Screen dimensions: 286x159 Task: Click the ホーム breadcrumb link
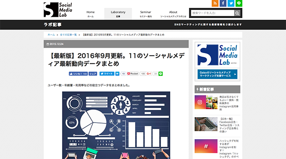pyautogui.click(x=51, y=35)
